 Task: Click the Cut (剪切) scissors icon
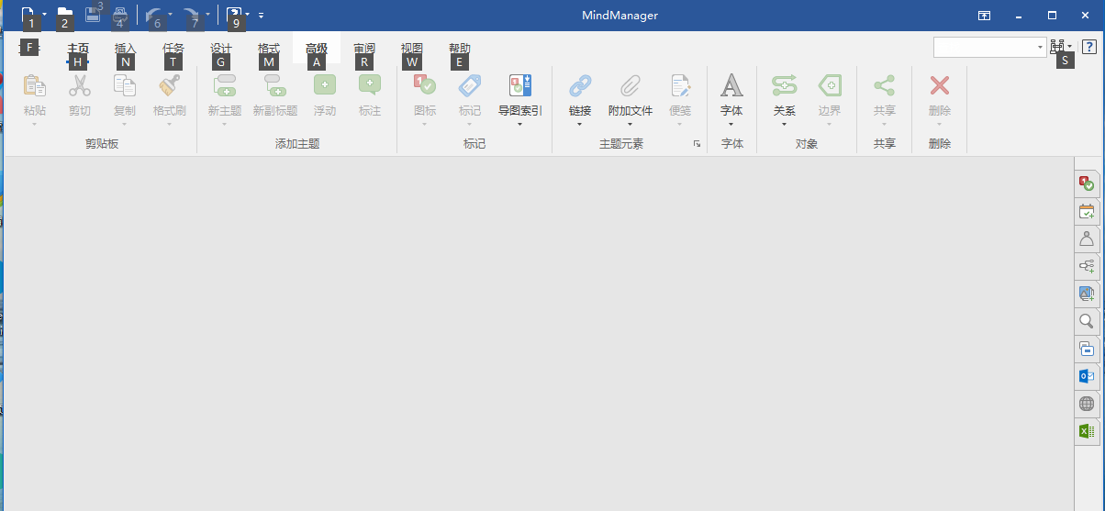80,86
